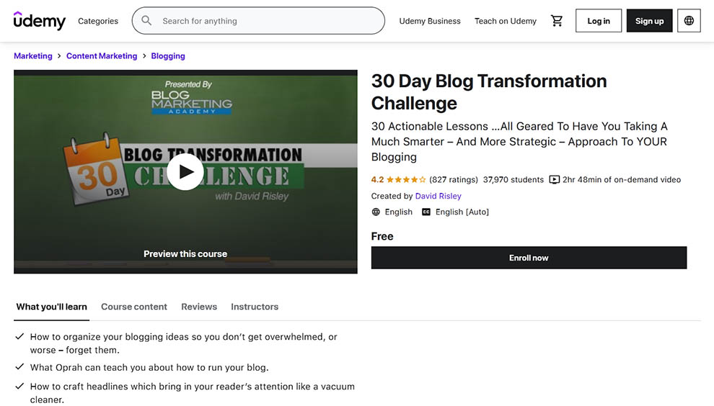714x406 pixels.
Task: Click the 2hr 48min video duration text
Action: (x=622, y=179)
